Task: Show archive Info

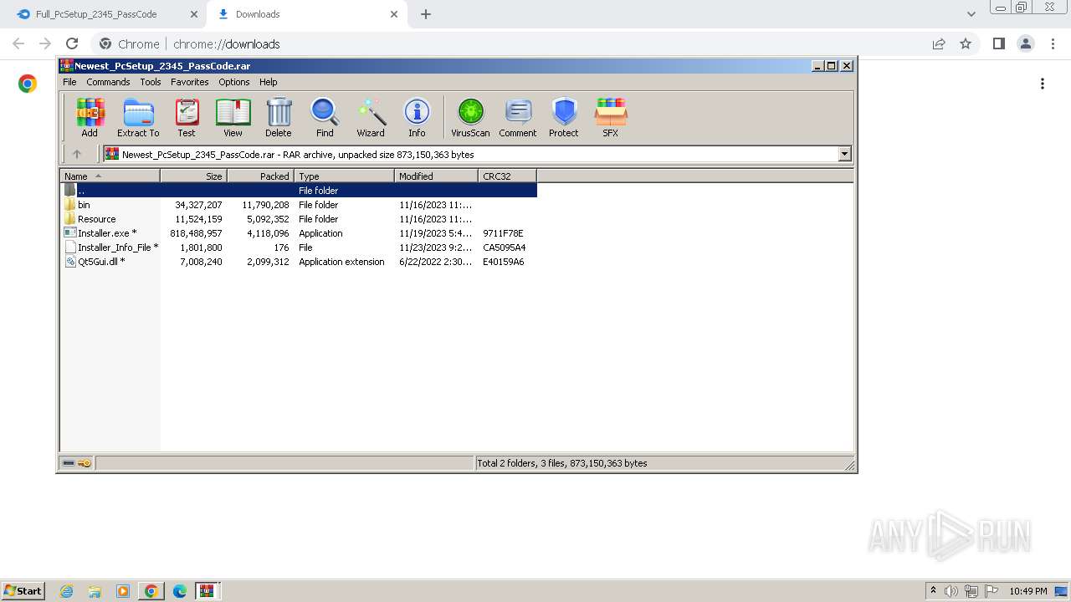Action: 417,118
